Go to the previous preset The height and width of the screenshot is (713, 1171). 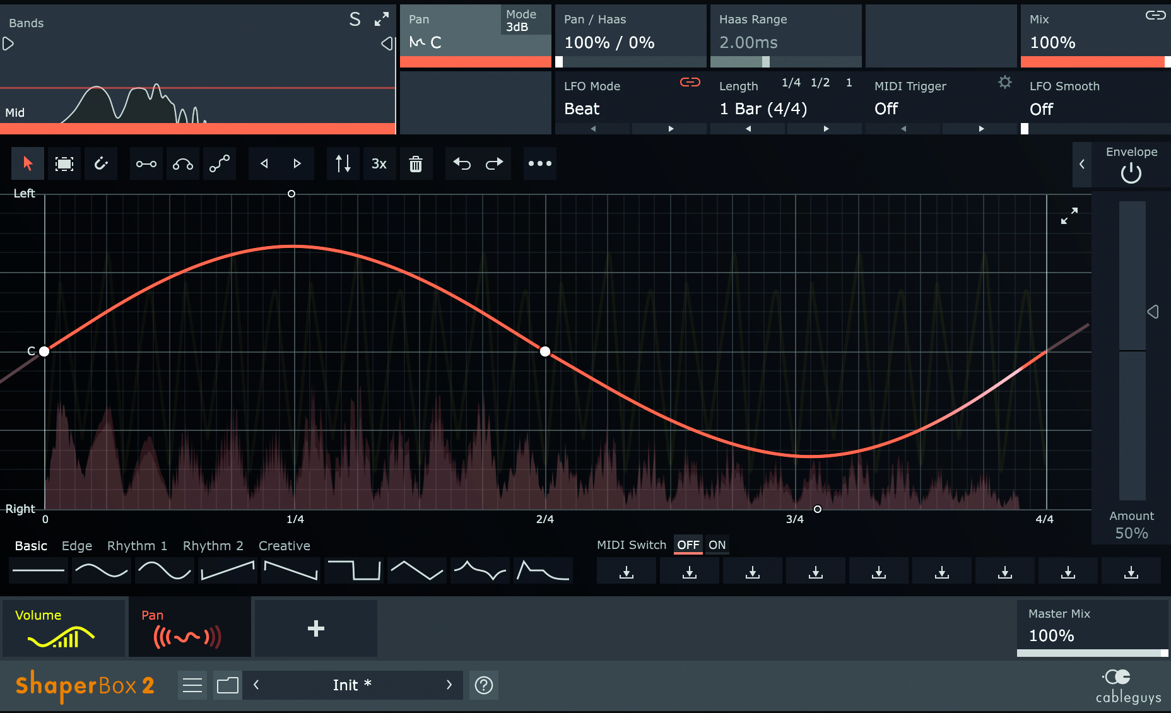tap(256, 685)
